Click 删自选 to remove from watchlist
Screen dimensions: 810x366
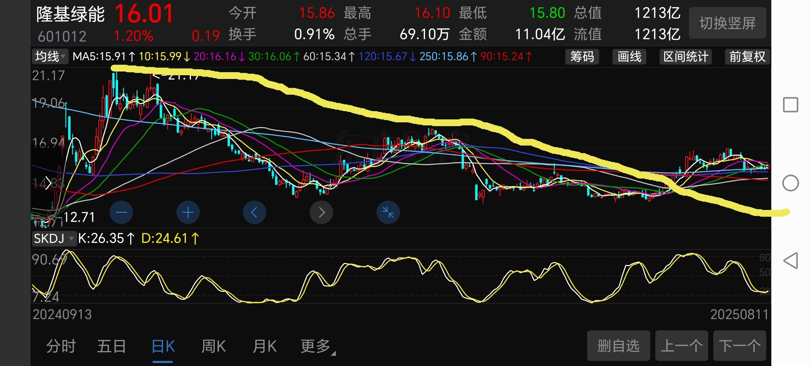click(x=618, y=346)
